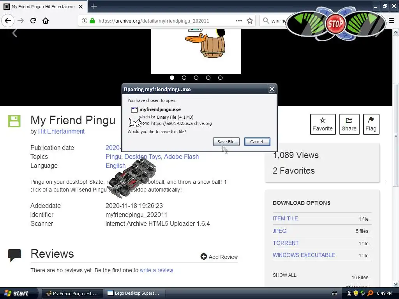The width and height of the screenshot is (399, 299).
Task: Click the write a review link
Action: click(x=157, y=270)
